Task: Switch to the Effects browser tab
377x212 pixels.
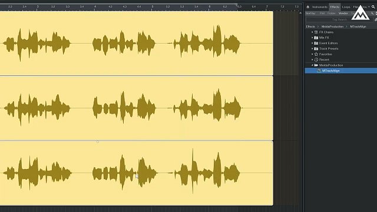Action: click(335, 7)
